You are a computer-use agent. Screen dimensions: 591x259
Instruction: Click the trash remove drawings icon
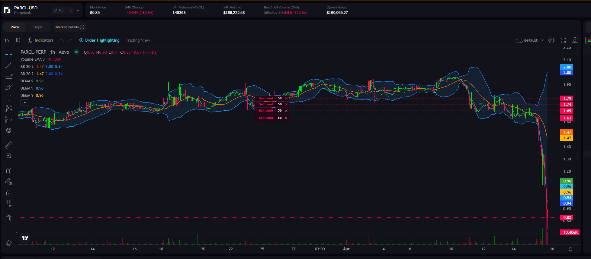9,218
